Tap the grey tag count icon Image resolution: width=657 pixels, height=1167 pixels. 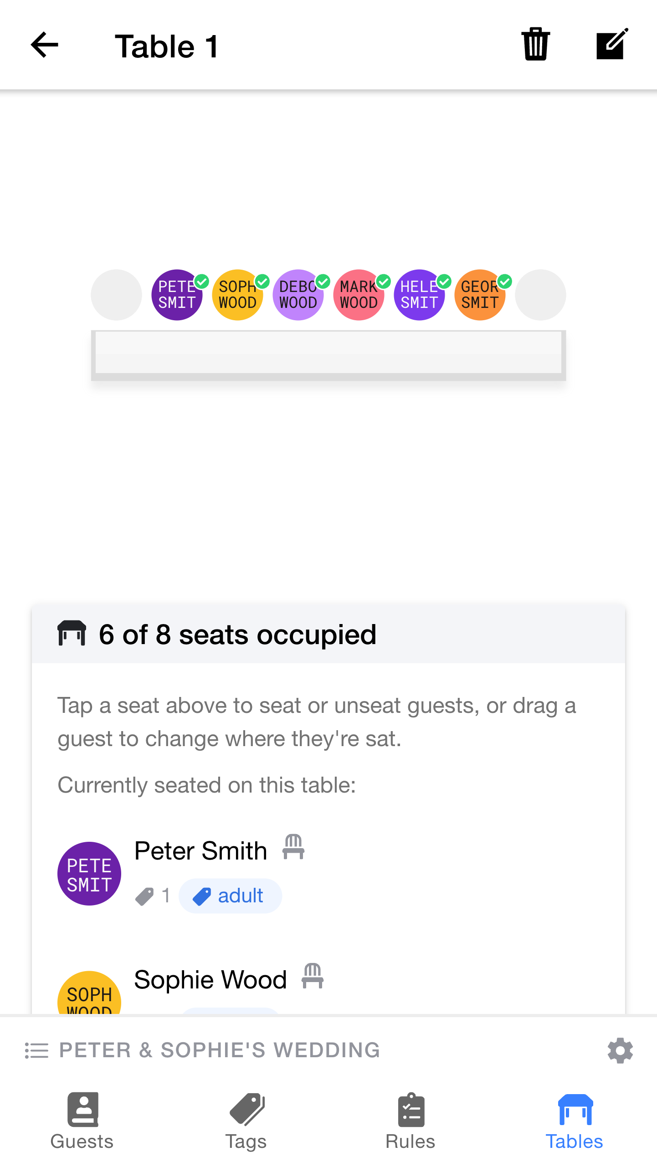[x=145, y=896]
